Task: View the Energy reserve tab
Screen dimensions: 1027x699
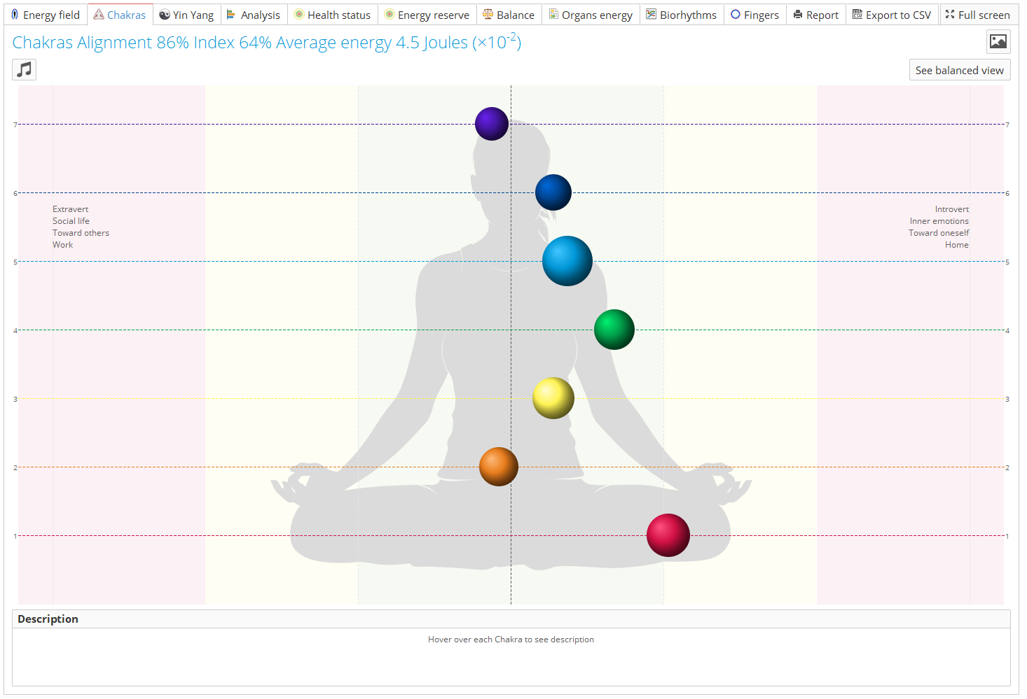Action: (x=427, y=14)
